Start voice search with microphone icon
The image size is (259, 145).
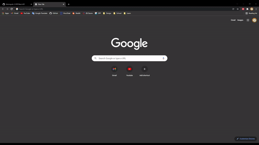tap(163, 58)
